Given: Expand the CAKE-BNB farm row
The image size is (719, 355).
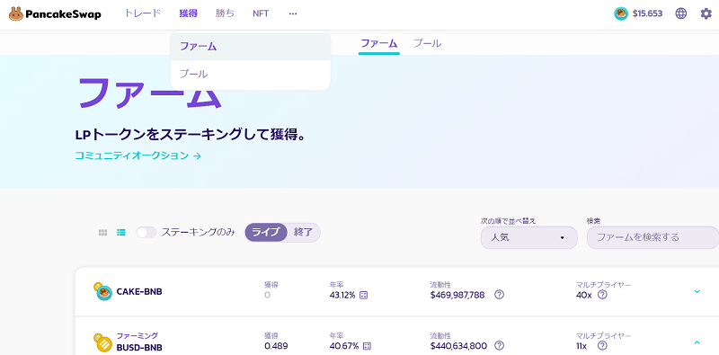Looking at the screenshot, I should coord(697,291).
